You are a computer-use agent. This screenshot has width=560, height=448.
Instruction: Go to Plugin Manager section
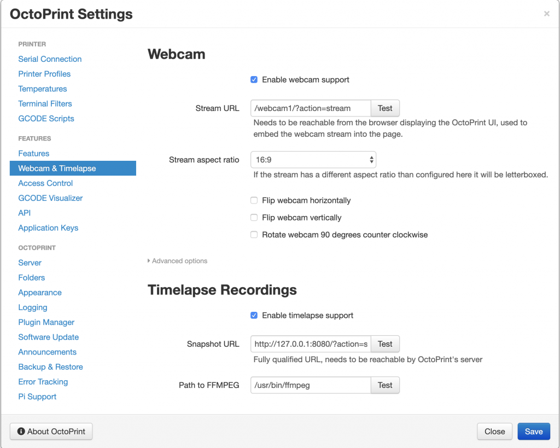[x=46, y=322]
